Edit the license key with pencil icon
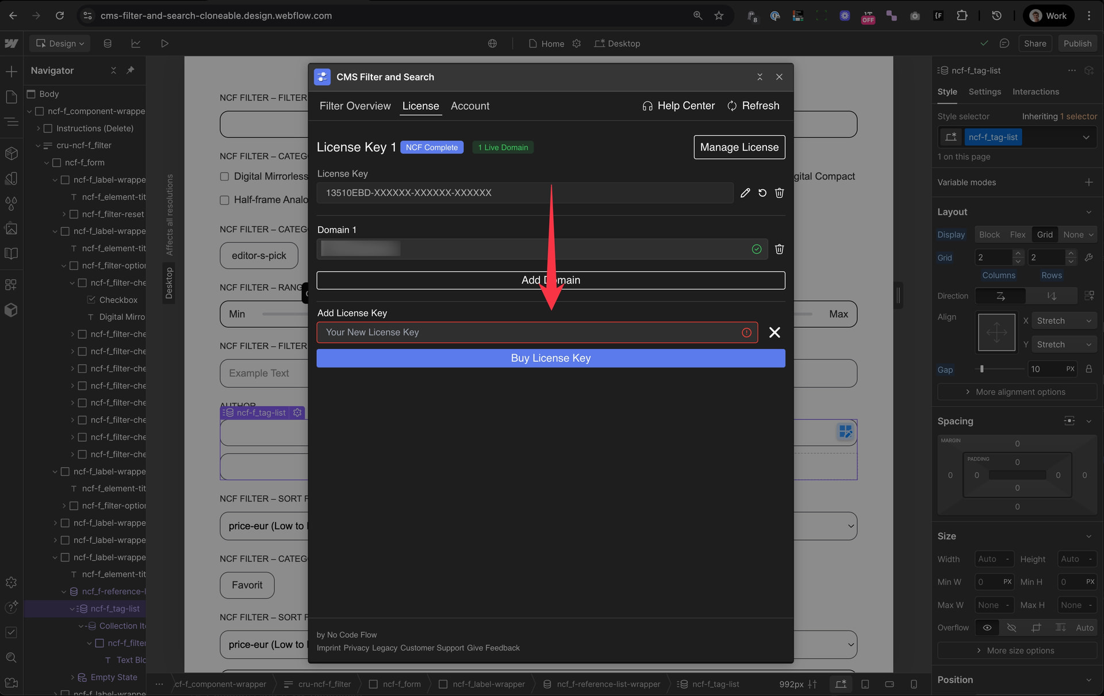The height and width of the screenshot is (696, 1104). (745, 193)
